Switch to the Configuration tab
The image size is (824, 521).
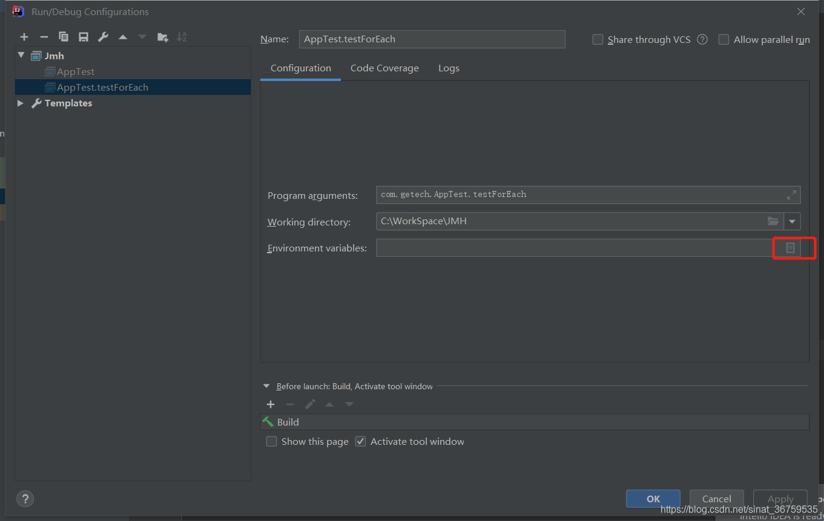301,68
